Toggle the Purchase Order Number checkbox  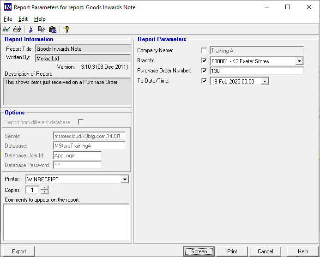point(204,71)
